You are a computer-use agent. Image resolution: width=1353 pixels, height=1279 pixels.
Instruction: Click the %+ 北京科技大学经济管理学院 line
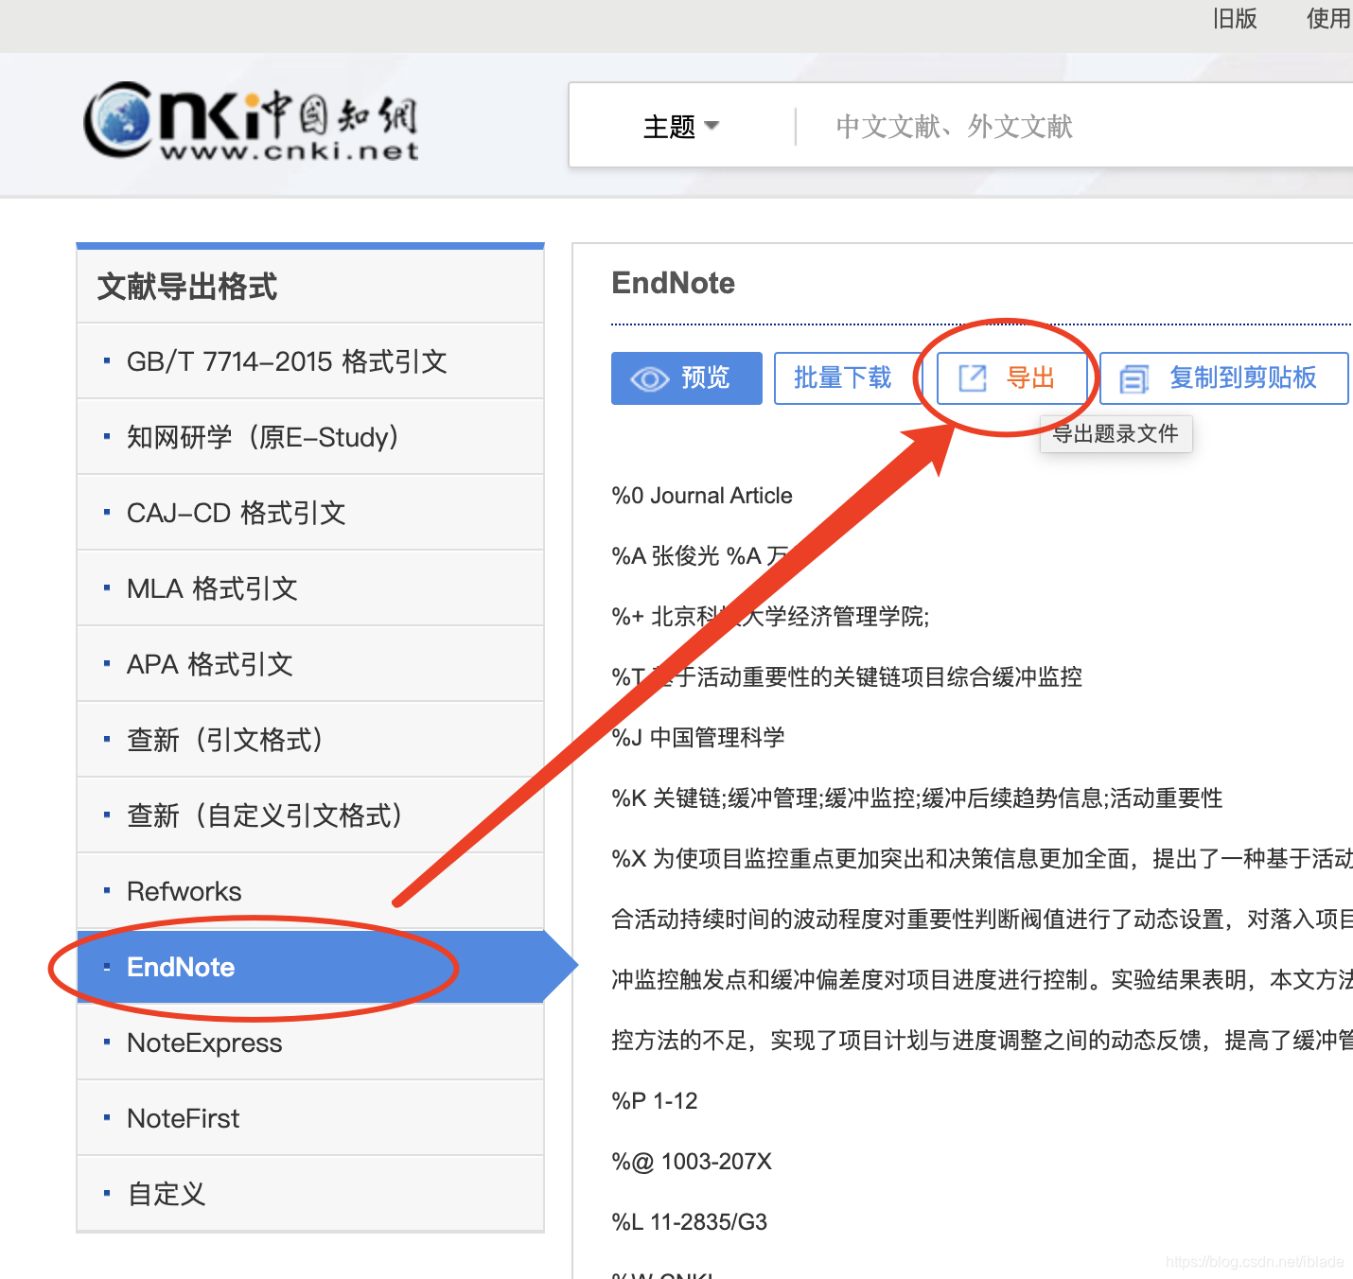coord(770,617)
